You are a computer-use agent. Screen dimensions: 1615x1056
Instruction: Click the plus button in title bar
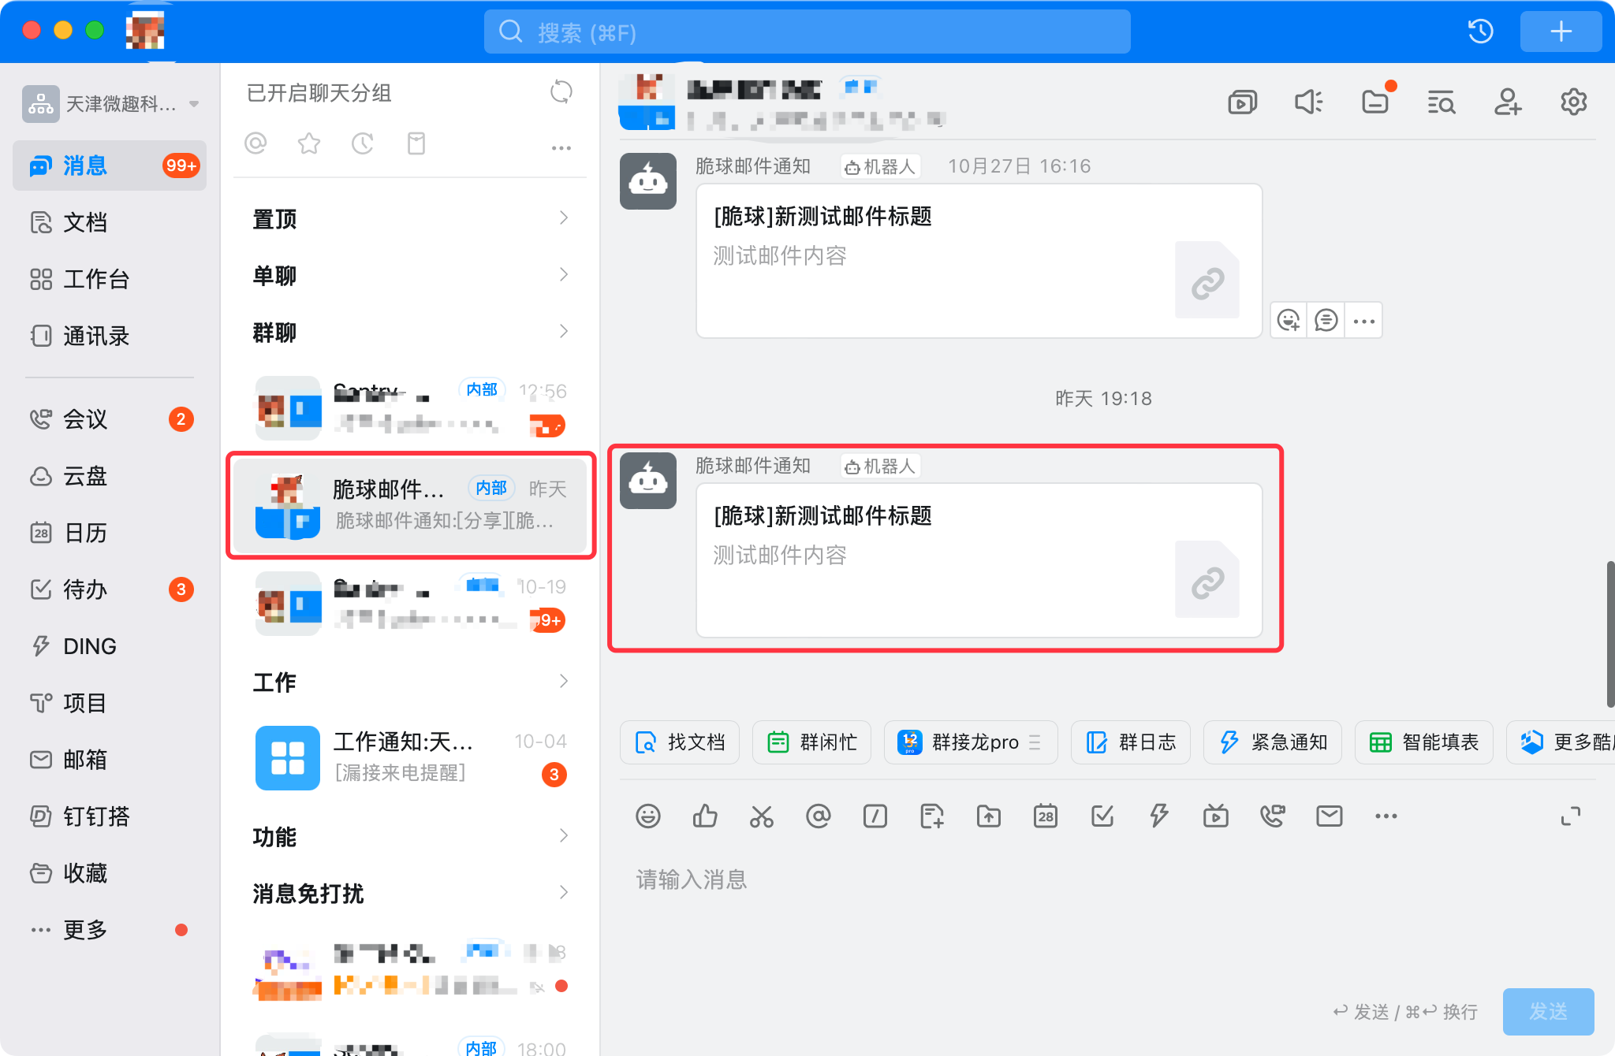1561,32
